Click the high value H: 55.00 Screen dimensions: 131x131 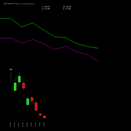(x=67, y=7)
